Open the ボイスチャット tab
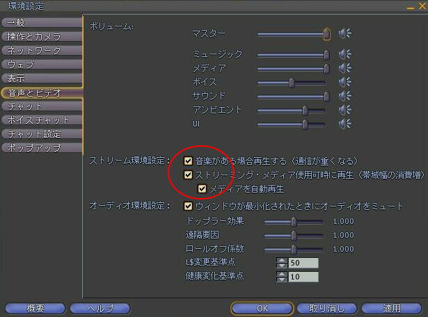The image size is (428, 317). coord(42,120)
